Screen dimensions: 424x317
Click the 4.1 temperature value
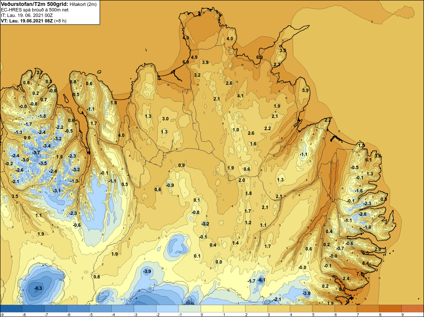pos(240,96)
